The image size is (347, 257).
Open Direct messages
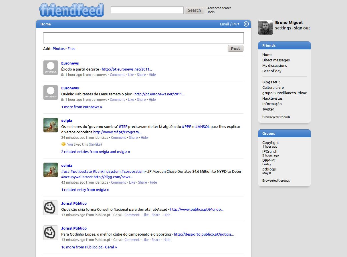point(276,60)
